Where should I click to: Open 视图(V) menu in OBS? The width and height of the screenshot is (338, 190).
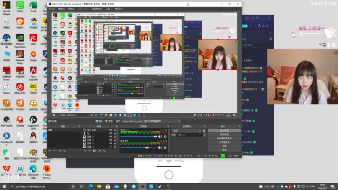click(71, 9)
